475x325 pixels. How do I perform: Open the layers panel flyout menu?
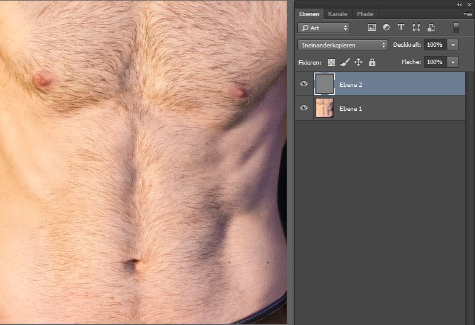[x=468, y=14]
